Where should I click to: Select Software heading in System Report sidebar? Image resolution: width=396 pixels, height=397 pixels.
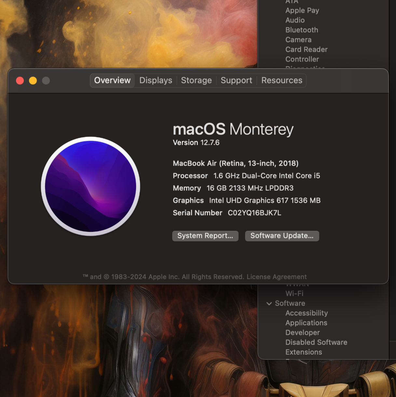pos(290,303)
